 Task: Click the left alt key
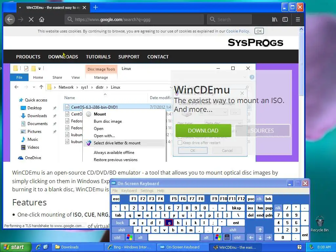point(140,238)
